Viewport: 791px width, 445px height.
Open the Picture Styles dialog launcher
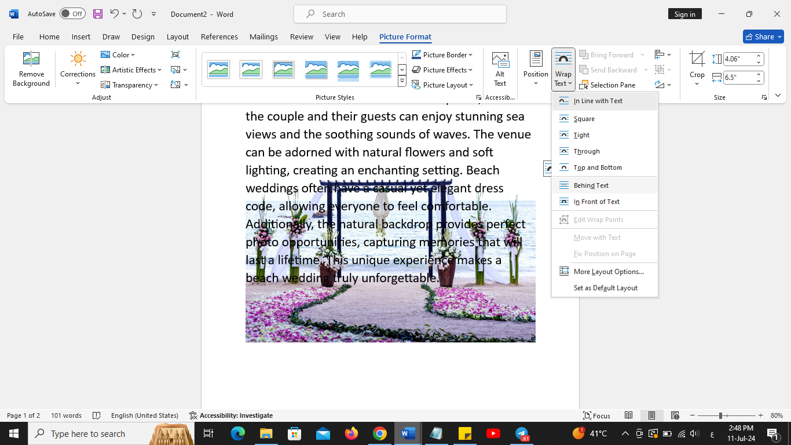[x=478, y=97]
